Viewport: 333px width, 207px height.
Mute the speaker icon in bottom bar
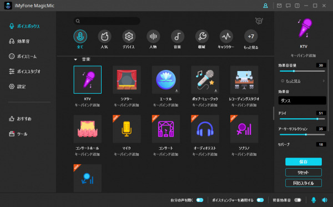coord(324,200)
